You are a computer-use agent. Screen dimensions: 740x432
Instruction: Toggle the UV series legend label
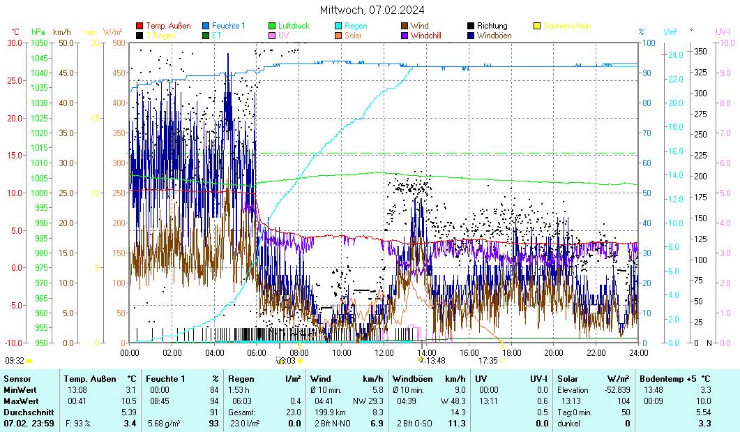point(283,35)
